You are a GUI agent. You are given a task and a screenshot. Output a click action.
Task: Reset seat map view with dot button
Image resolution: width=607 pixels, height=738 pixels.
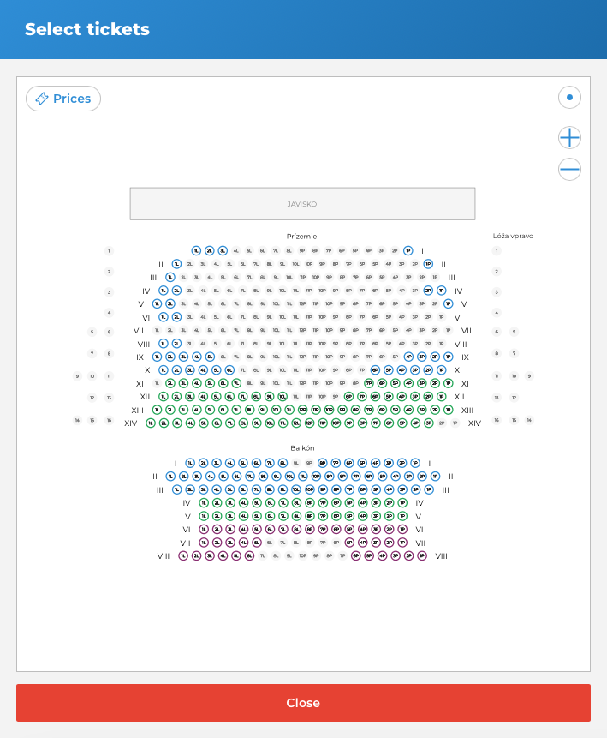coord(569,98)
